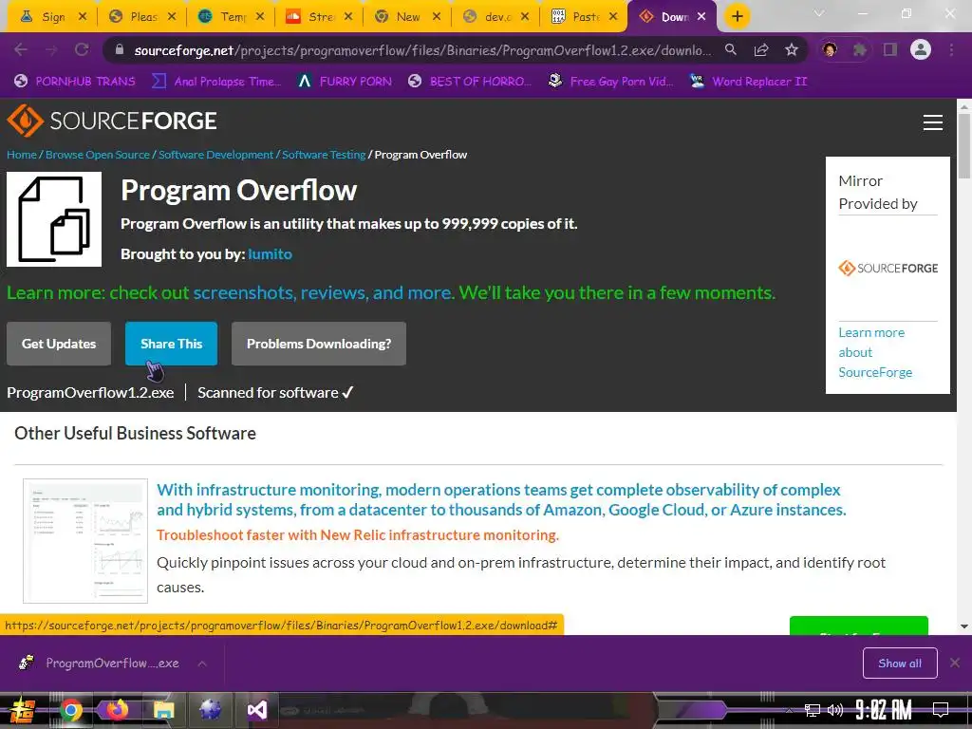Click the extension avatar icon beside star
972x729 pixels.
(x=830, y=49)
